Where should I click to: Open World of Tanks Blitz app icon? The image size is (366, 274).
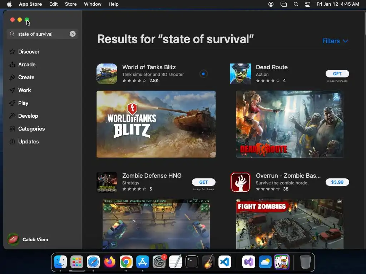tap(107, 74)
